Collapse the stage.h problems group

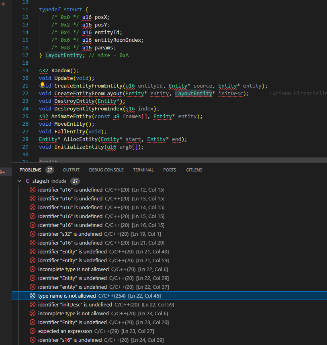pos(19,181)
